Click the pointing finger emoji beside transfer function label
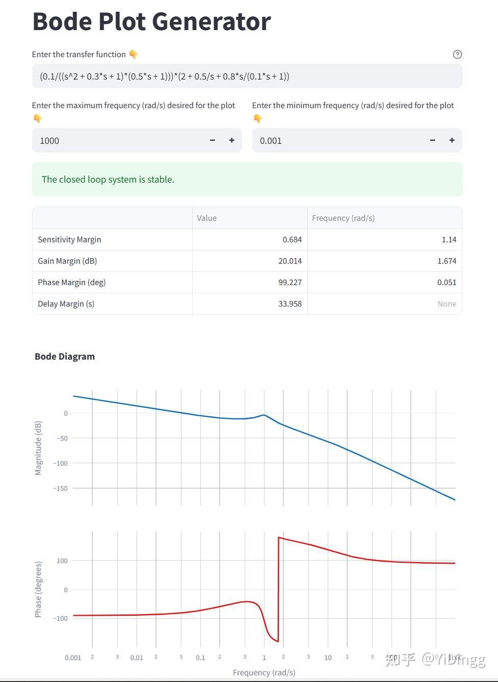 [x=134, y=54]
